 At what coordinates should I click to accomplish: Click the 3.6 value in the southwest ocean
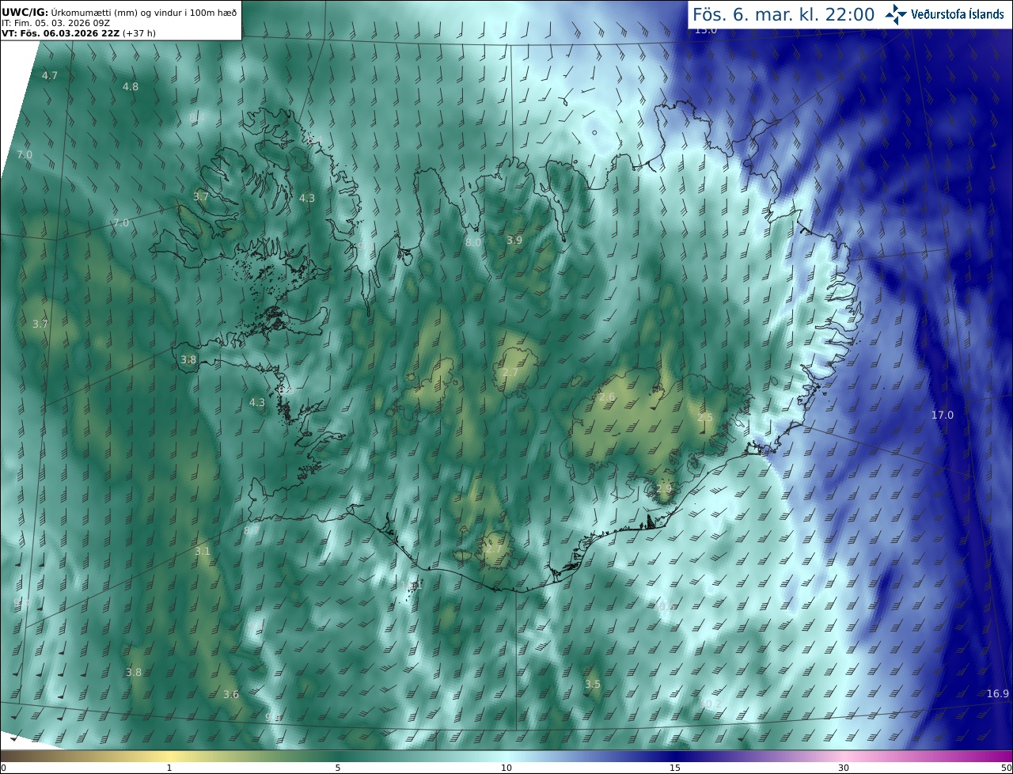click(x=230, y=694)
